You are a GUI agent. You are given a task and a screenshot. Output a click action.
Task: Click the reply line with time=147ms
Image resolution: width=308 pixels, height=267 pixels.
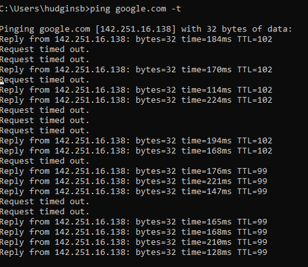tap(133, 192)
